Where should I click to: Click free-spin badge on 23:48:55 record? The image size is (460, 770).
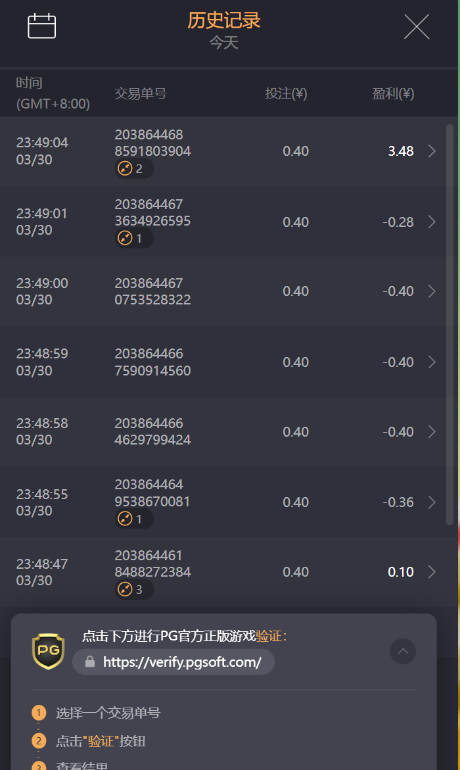133,519
